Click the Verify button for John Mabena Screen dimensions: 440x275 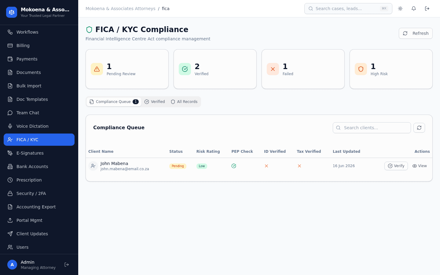pos(396,166)
